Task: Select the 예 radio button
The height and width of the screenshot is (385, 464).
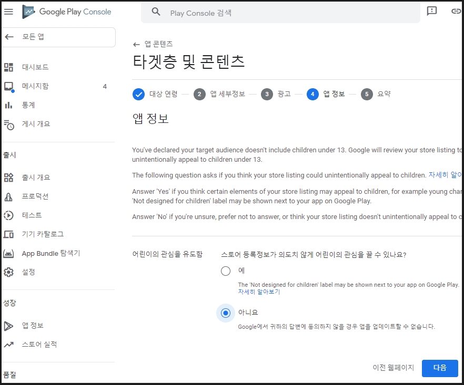Action: [226, 271]
